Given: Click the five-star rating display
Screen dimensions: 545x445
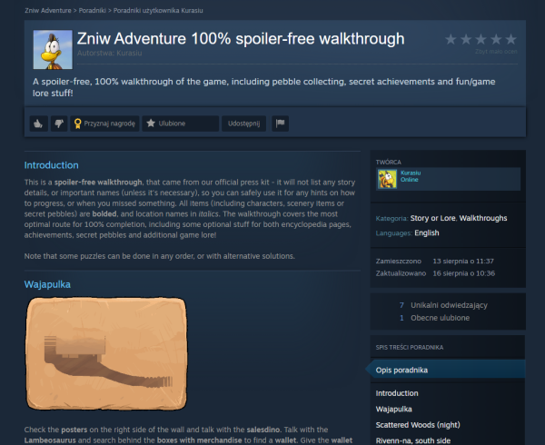Looking at the screenshot, I should [x=481, y=39].
